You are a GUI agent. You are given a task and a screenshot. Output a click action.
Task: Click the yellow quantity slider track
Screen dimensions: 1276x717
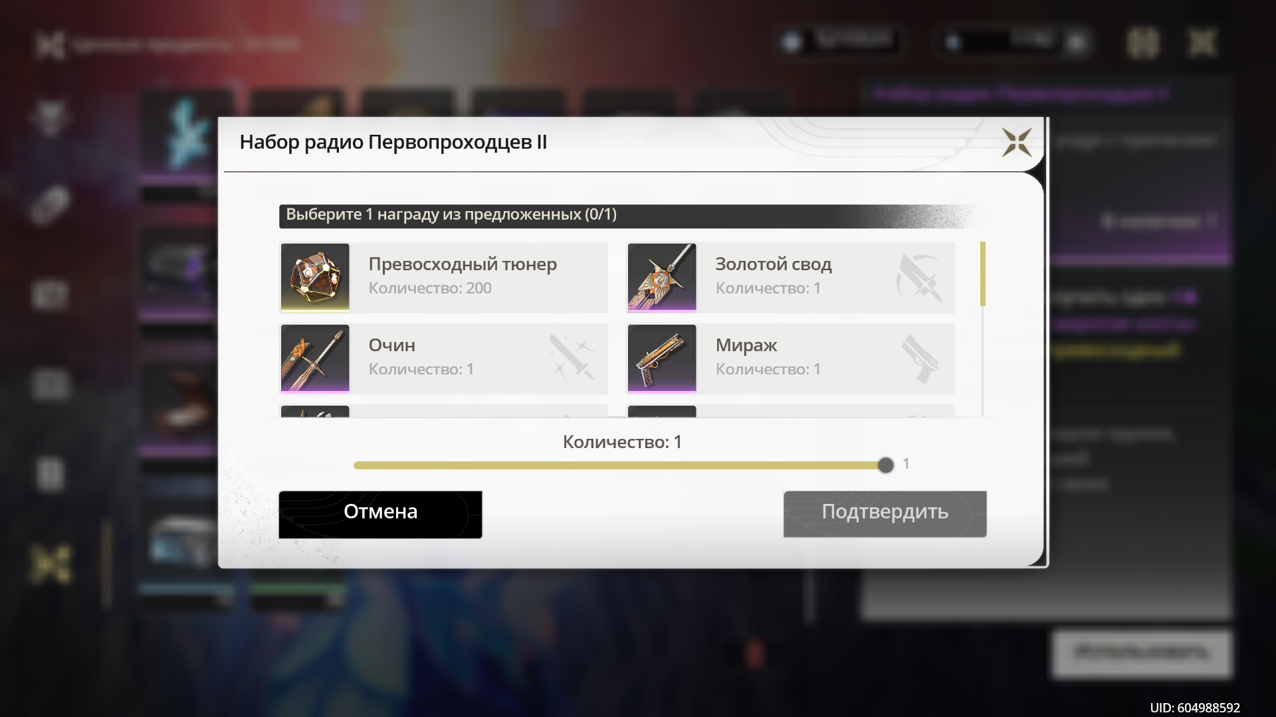[618, 465]
